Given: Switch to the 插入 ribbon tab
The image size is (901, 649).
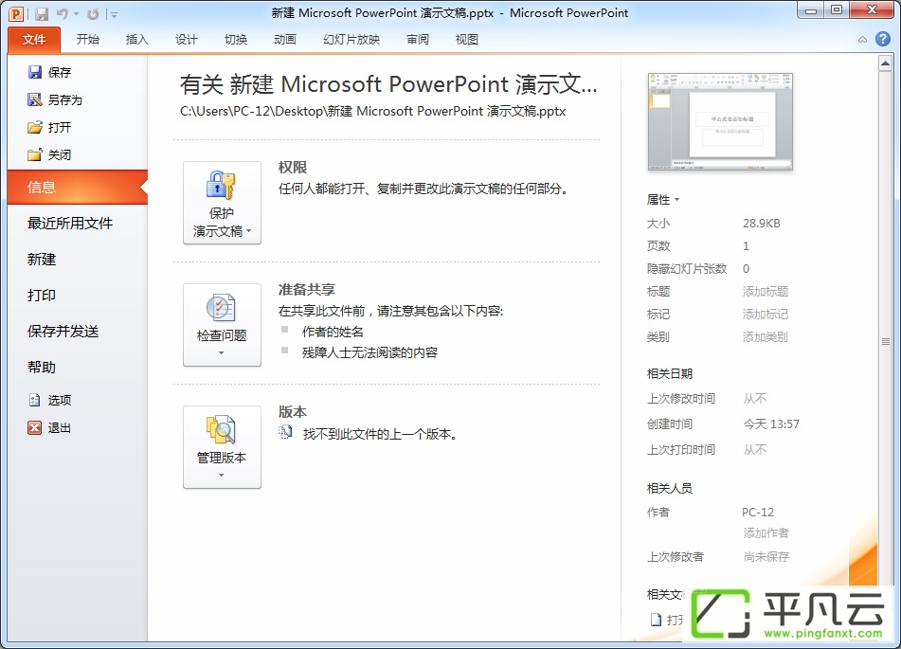Looking at the screenshot, I should [136, 40].
